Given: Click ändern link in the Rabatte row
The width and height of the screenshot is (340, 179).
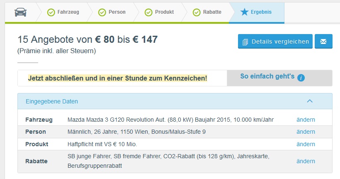Looking at the screenshot, I should tap(306, 161).
